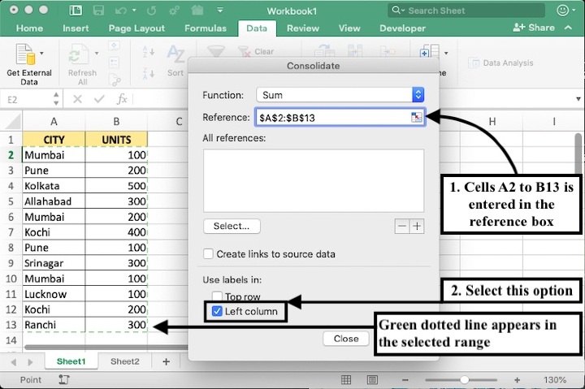Image resolution: width=585 pixels, height=389 pixels.
Task: Click the horizontal scrollbar below the grid
Action: click(x=106, y=347)
